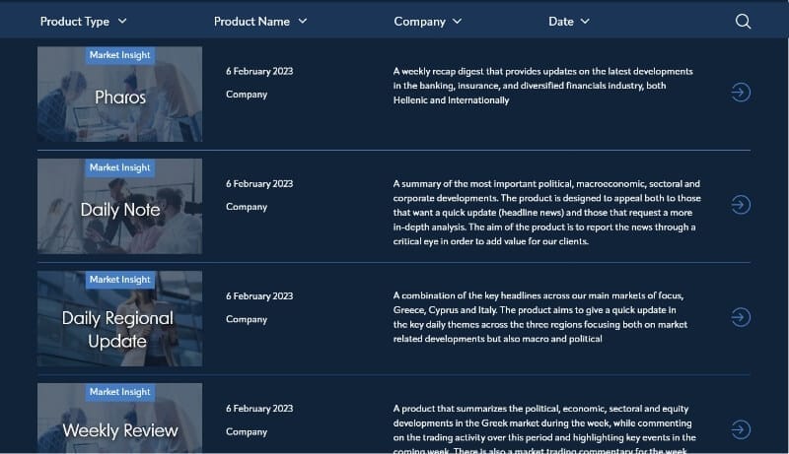This screenshot has width=789, height=454.
Task: Click the Market Insight tag on Daily Note
Action: (x=119, y=167)
